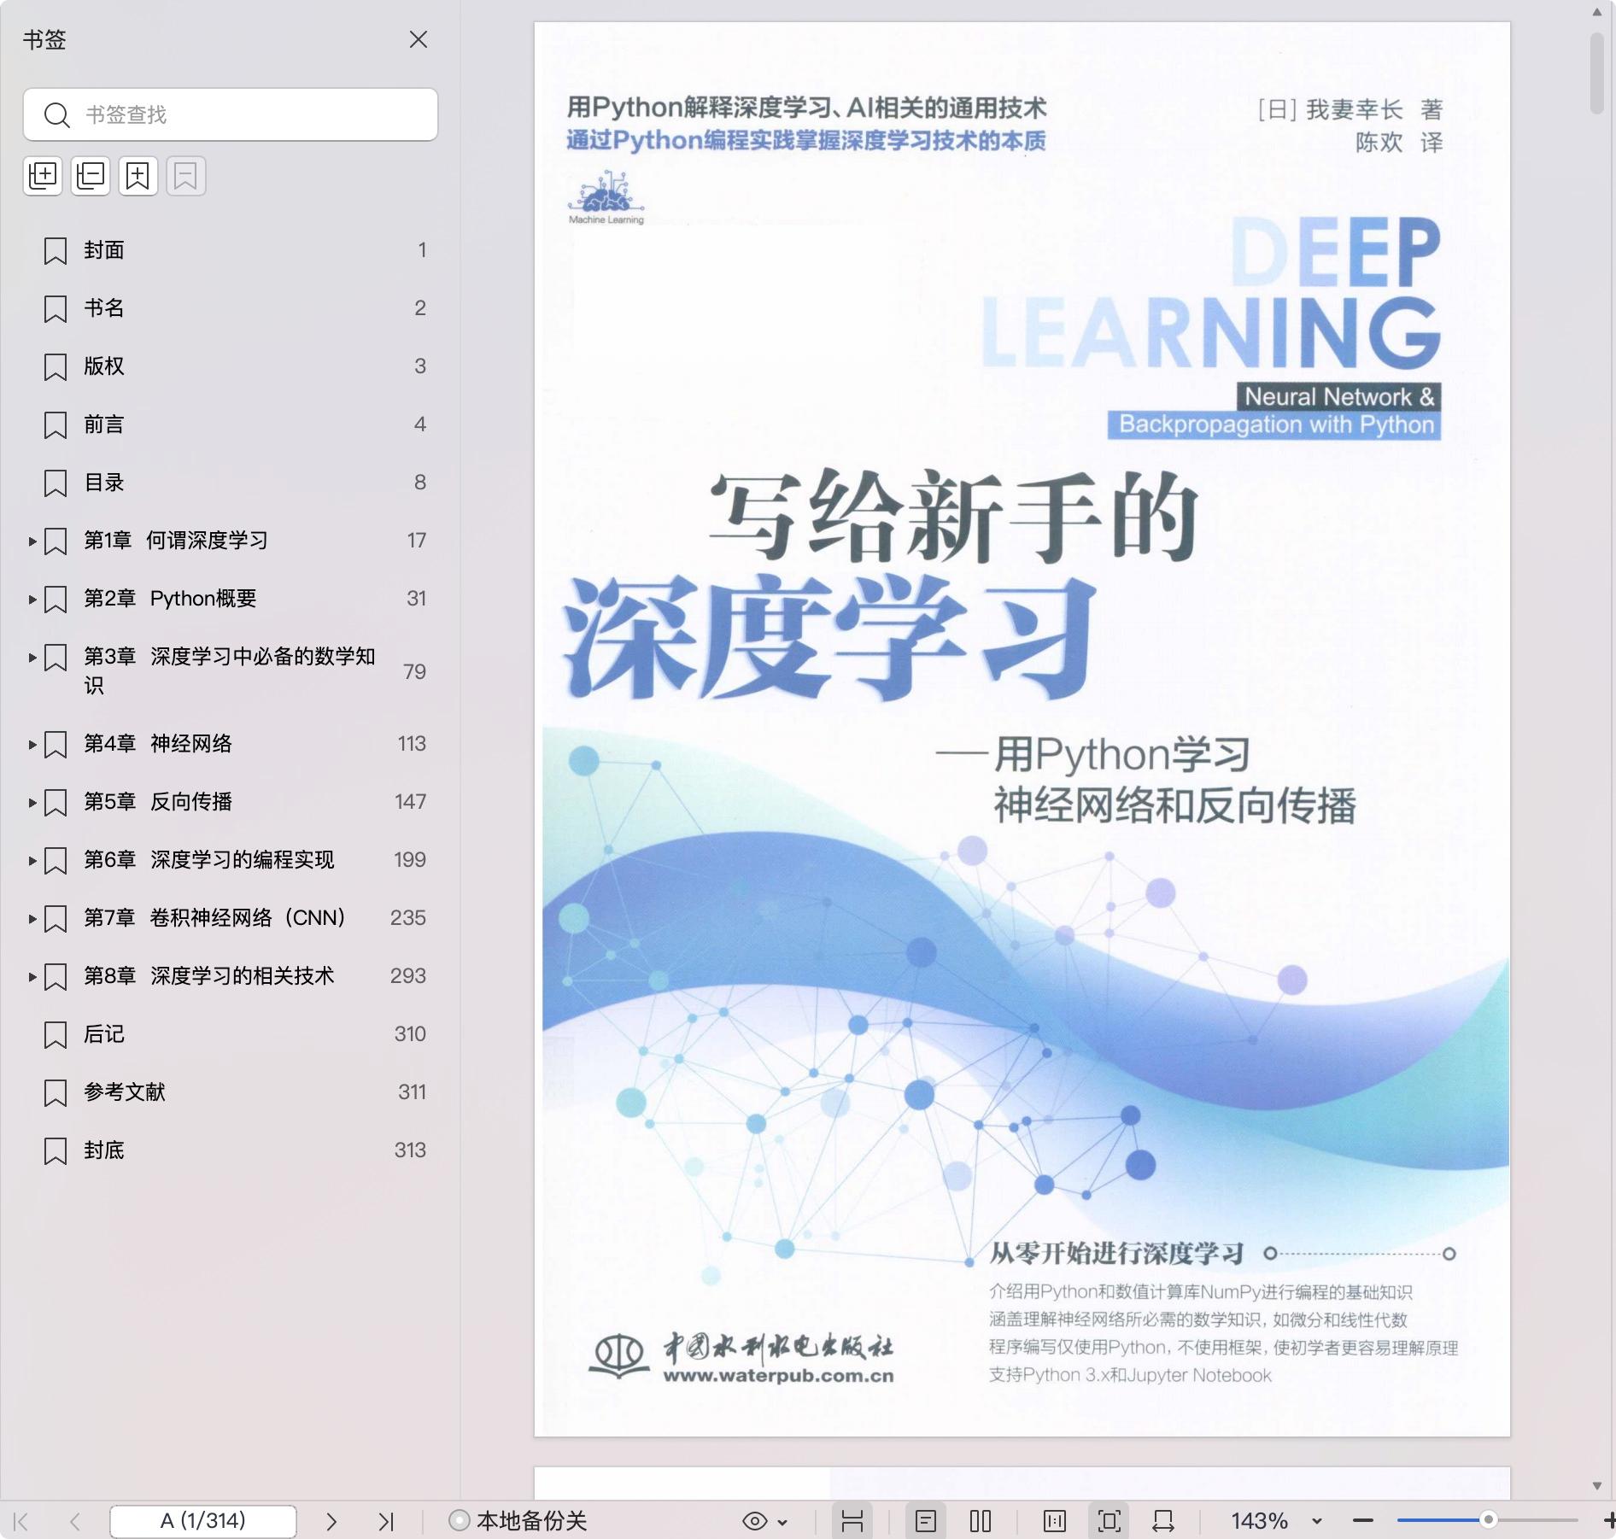The height and width of the screenshot is (1539, 1616).
Task: Select the 参考文献 bookmark
Action: click(x=125, y=1092)
